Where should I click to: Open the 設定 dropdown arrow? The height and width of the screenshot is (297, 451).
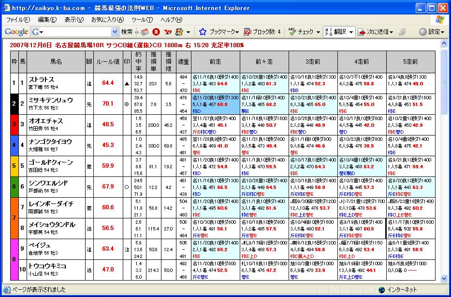coord(442,32)
